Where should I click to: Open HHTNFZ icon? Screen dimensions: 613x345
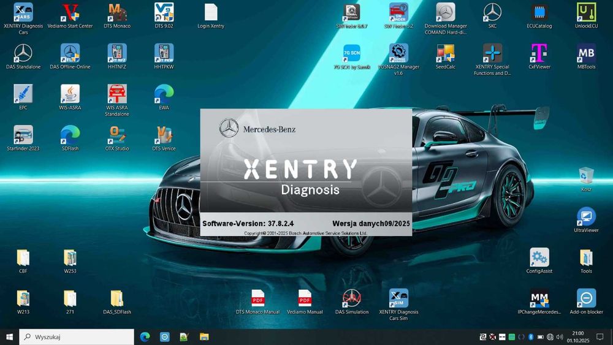[117, 53]
